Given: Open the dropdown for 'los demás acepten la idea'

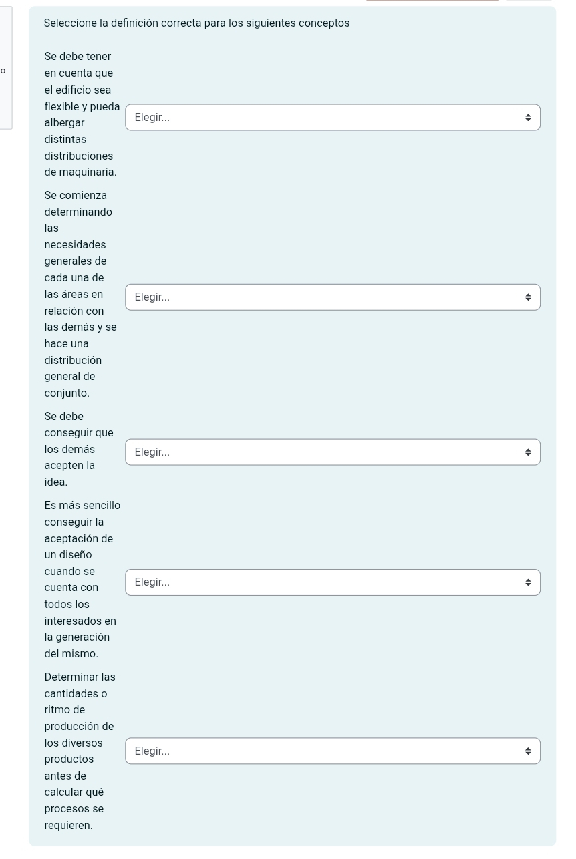Looking at the screenshot, I should (333, 452).
